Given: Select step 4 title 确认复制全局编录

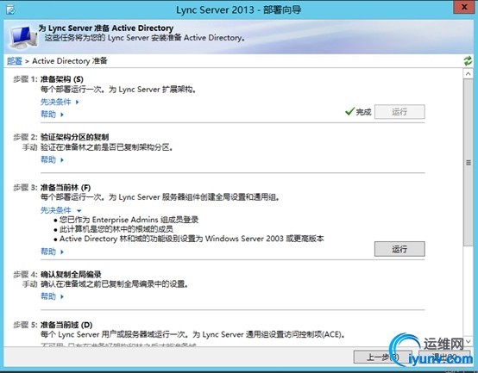Looking at the screenshot, I should coord(71,275).
